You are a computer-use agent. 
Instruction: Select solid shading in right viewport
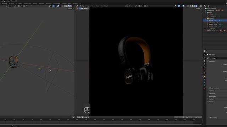192,6
